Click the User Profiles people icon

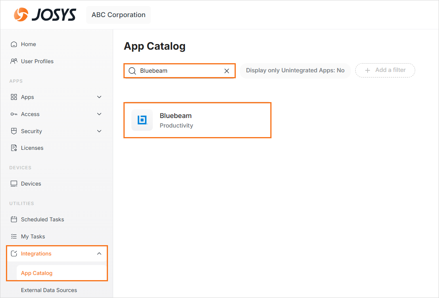(x=14, y=61)
